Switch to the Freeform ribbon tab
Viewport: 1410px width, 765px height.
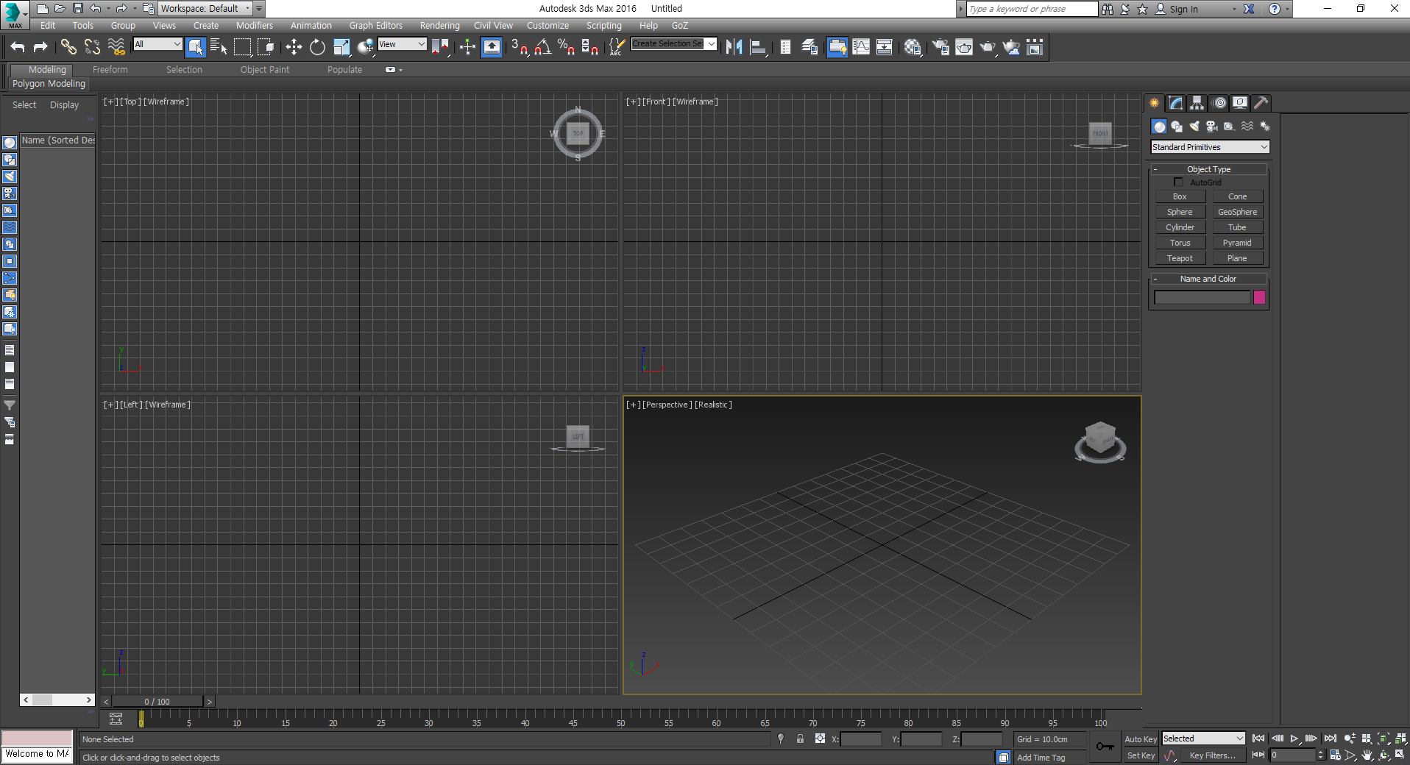click(x=110, y=70)
